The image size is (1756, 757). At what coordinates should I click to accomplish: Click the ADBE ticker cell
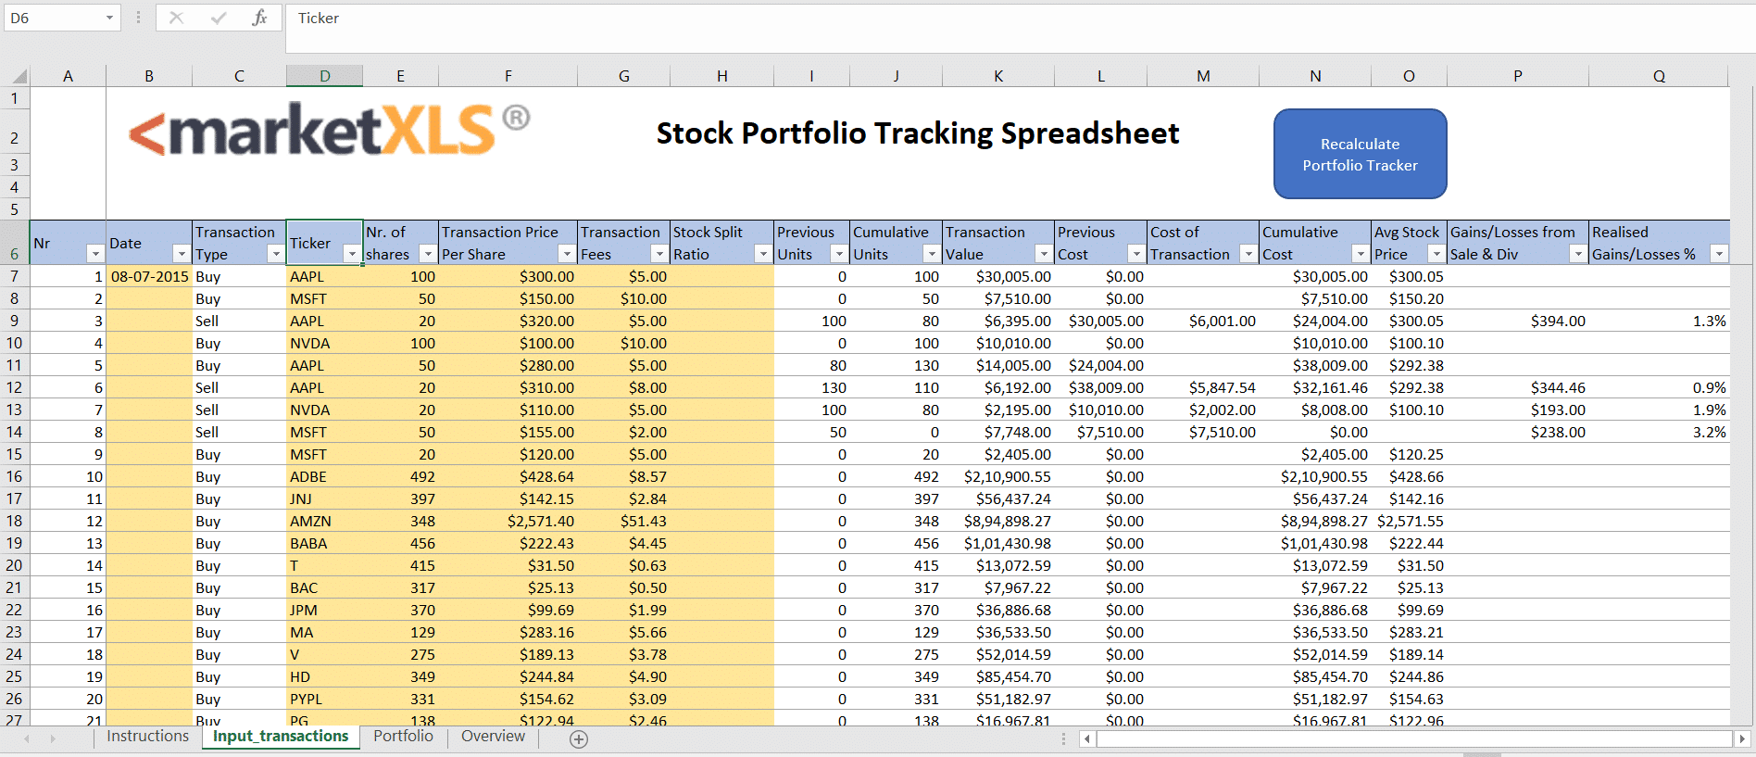pyautogui.click(x=324, y=476)
